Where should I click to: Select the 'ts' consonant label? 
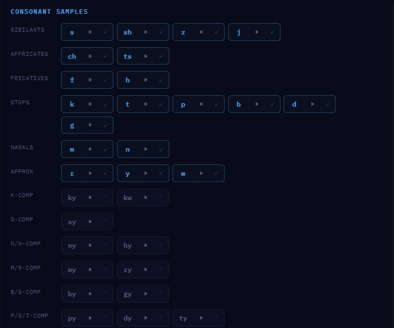tap(127, 56)
